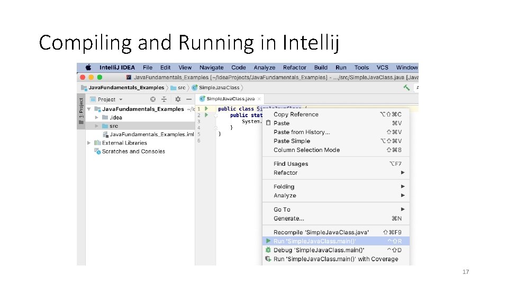Image resolution: width=508 pixels, height=285 pixels.
Task: Open Project panel settings gear
Action: pos(178,100)
